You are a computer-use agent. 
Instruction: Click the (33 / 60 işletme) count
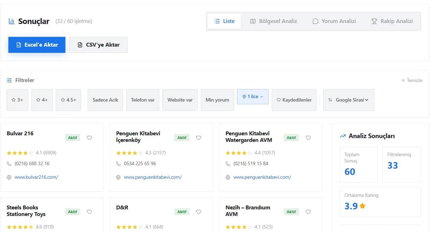(74, 22)
